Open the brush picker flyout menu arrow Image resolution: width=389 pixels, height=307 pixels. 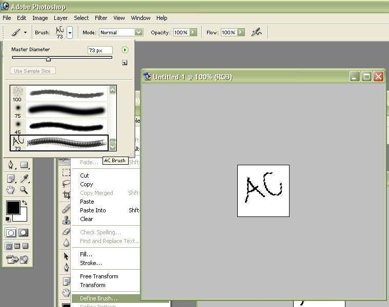[125, 50]
